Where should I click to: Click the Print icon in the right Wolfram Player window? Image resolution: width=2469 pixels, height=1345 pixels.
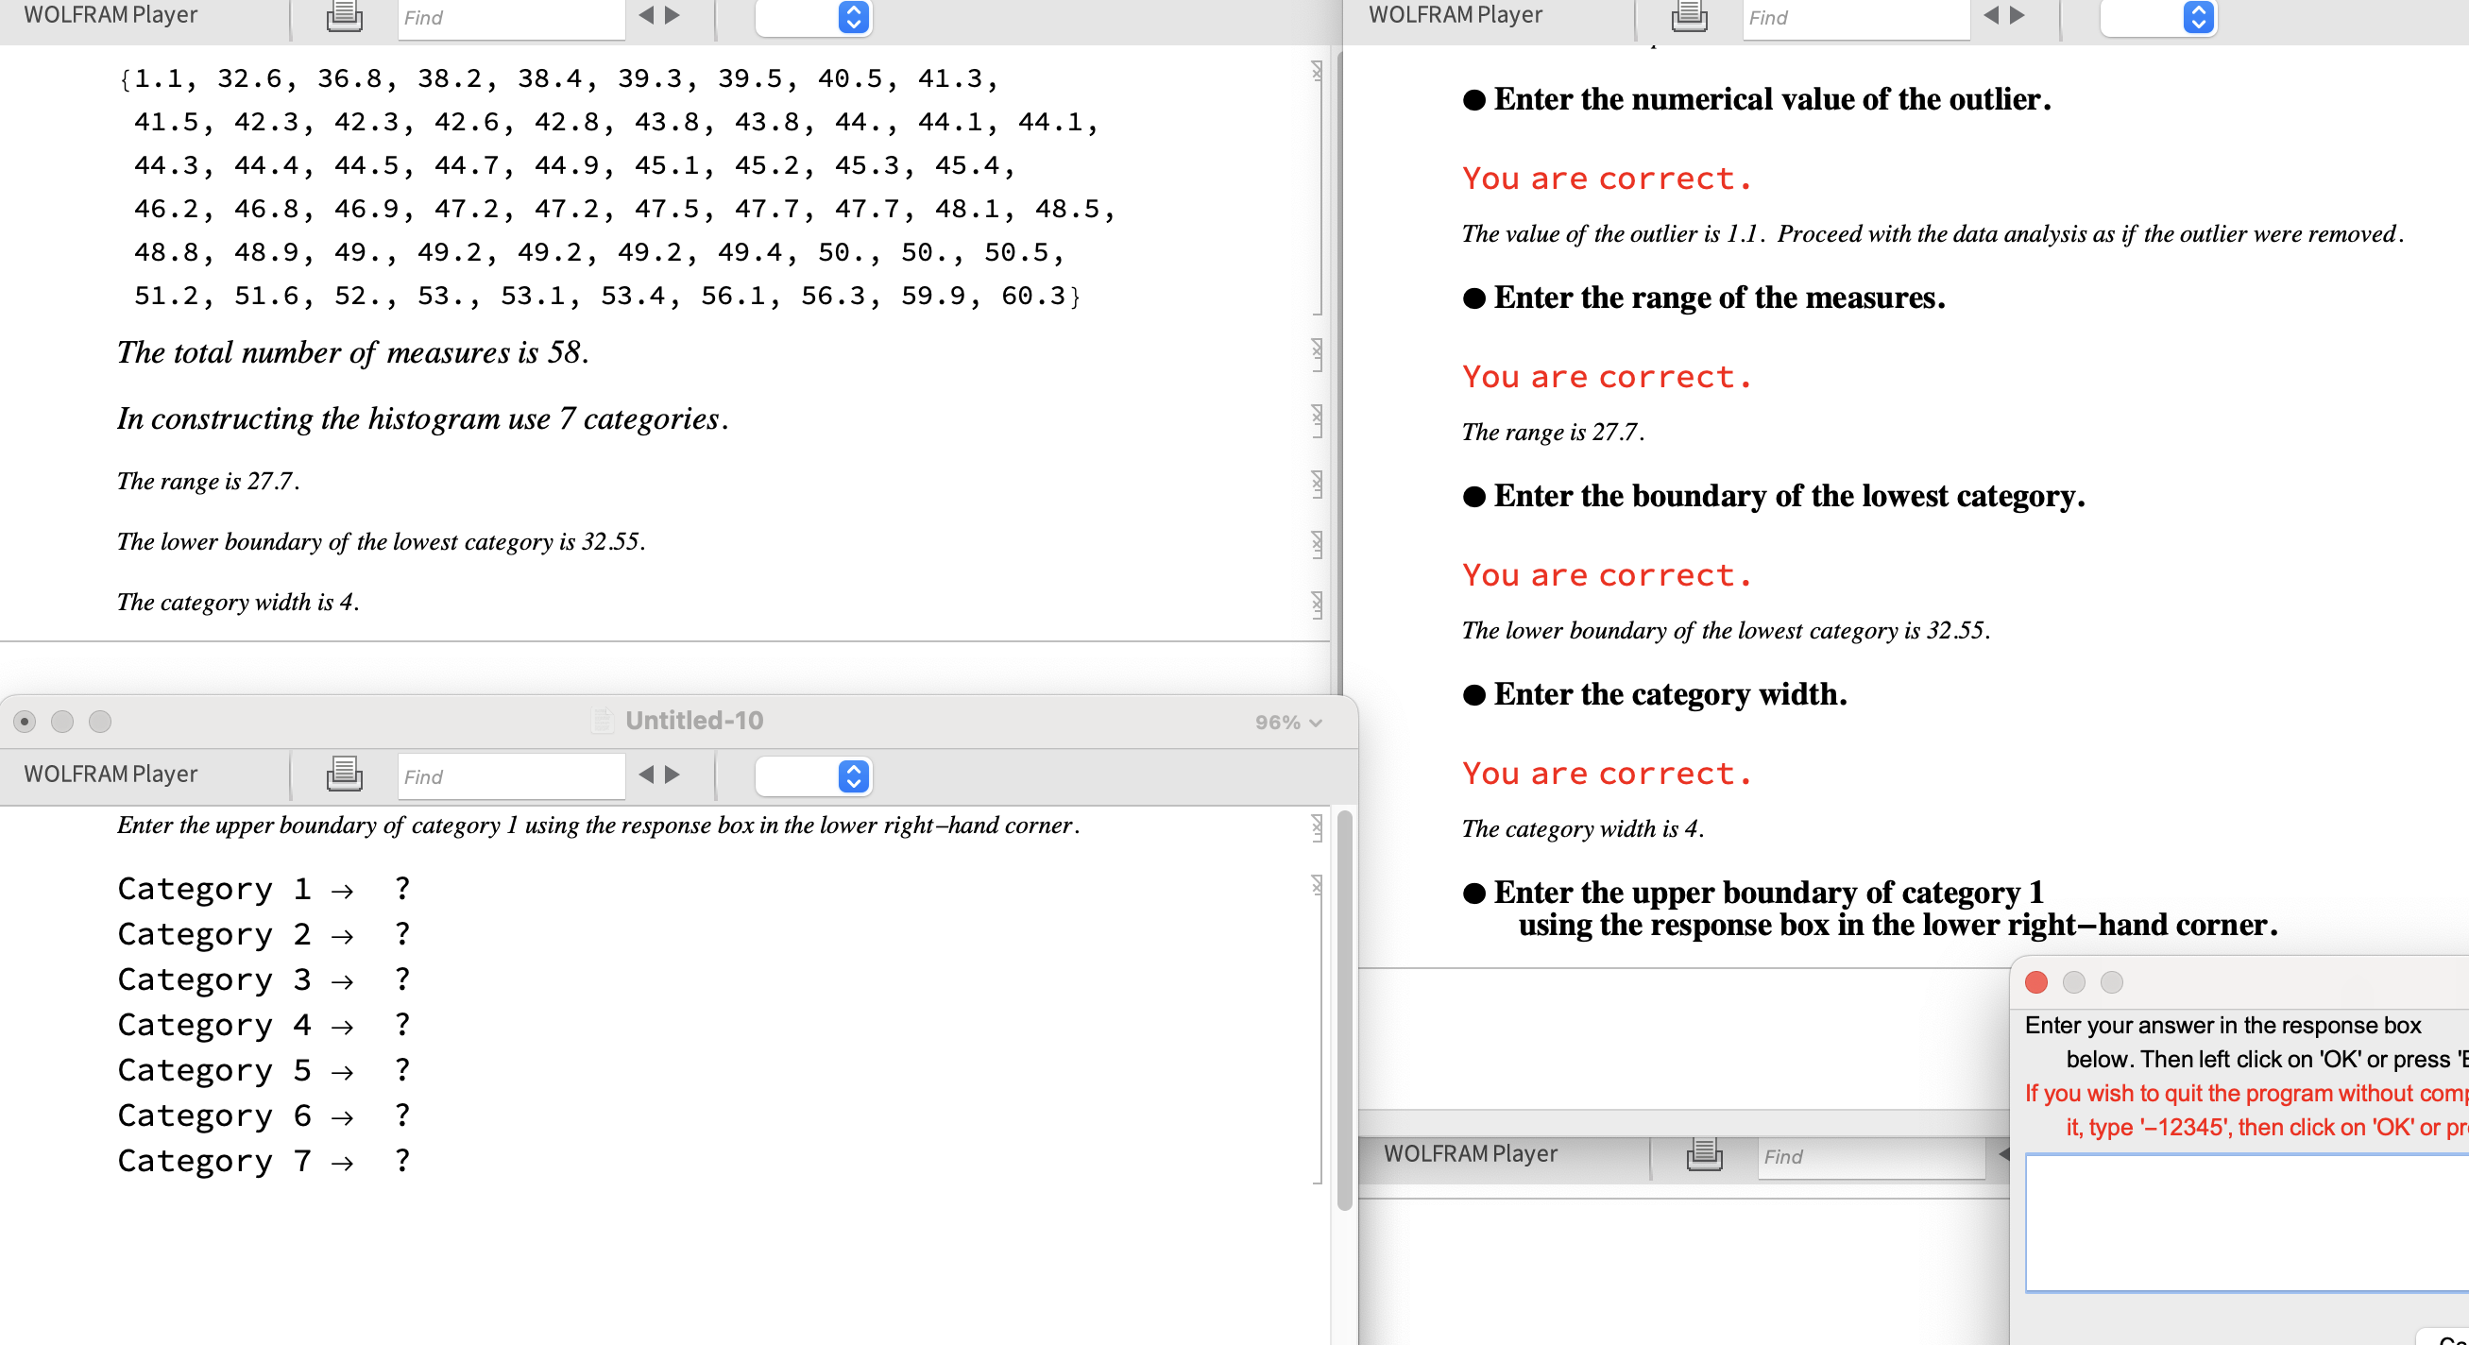tap(1689, 17)
